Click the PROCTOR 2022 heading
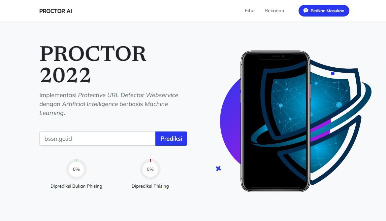Viewport: 386px width, 221px height. (93, 64)
